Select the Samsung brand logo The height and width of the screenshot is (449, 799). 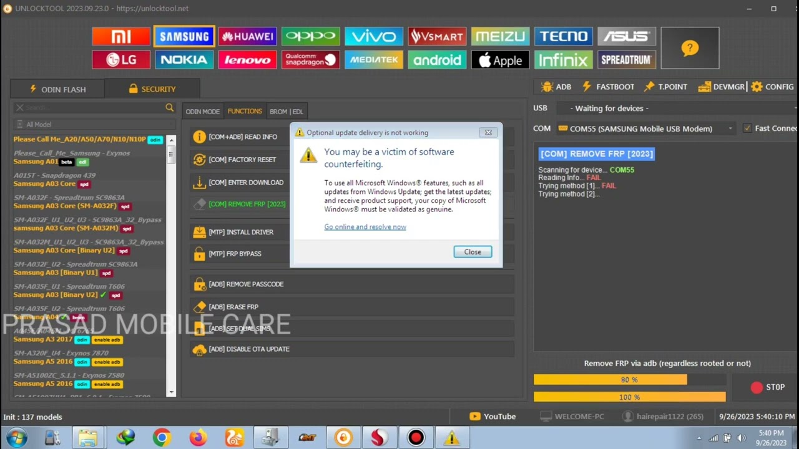pyautogui.click(x=184, y=36)
